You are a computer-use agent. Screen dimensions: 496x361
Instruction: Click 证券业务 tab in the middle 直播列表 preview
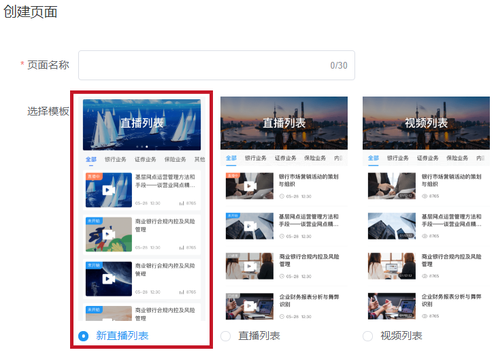285,158
